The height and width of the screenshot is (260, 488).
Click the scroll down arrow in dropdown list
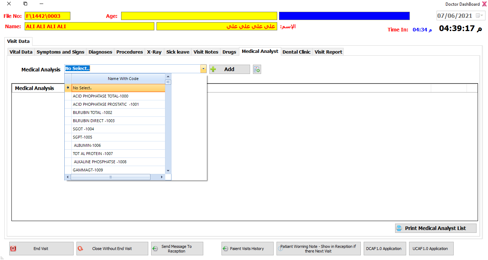point(168,171)
